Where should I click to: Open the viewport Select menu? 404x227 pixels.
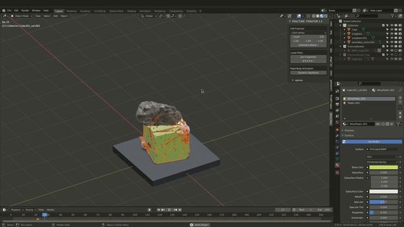47,16
